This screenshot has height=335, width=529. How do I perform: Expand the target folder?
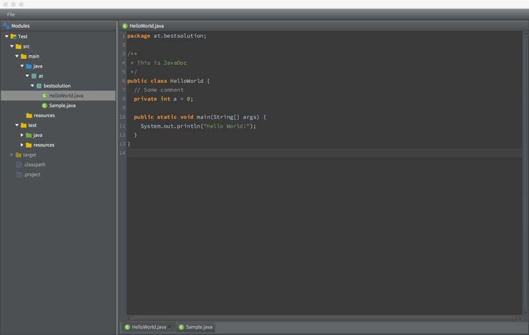point(11,155)
